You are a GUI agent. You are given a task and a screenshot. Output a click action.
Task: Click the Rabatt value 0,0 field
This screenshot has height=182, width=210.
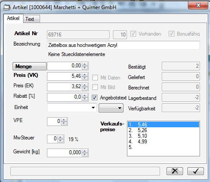64,97
